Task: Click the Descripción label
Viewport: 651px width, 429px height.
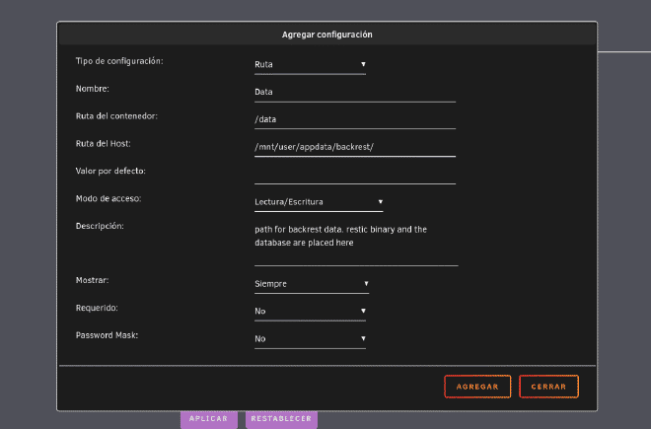Action: 100,226
